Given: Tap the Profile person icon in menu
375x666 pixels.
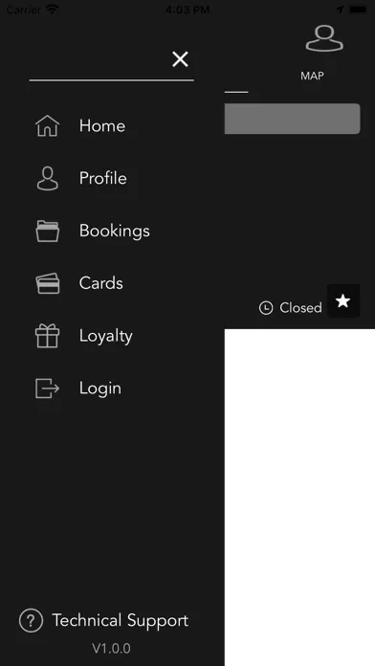Looking at the screenshot, I should coord(47,178).
